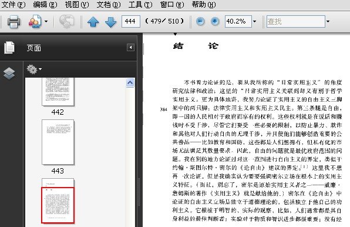Click the Print icon in toolbar
Viewport: 350px width, 227px height.
14,22
